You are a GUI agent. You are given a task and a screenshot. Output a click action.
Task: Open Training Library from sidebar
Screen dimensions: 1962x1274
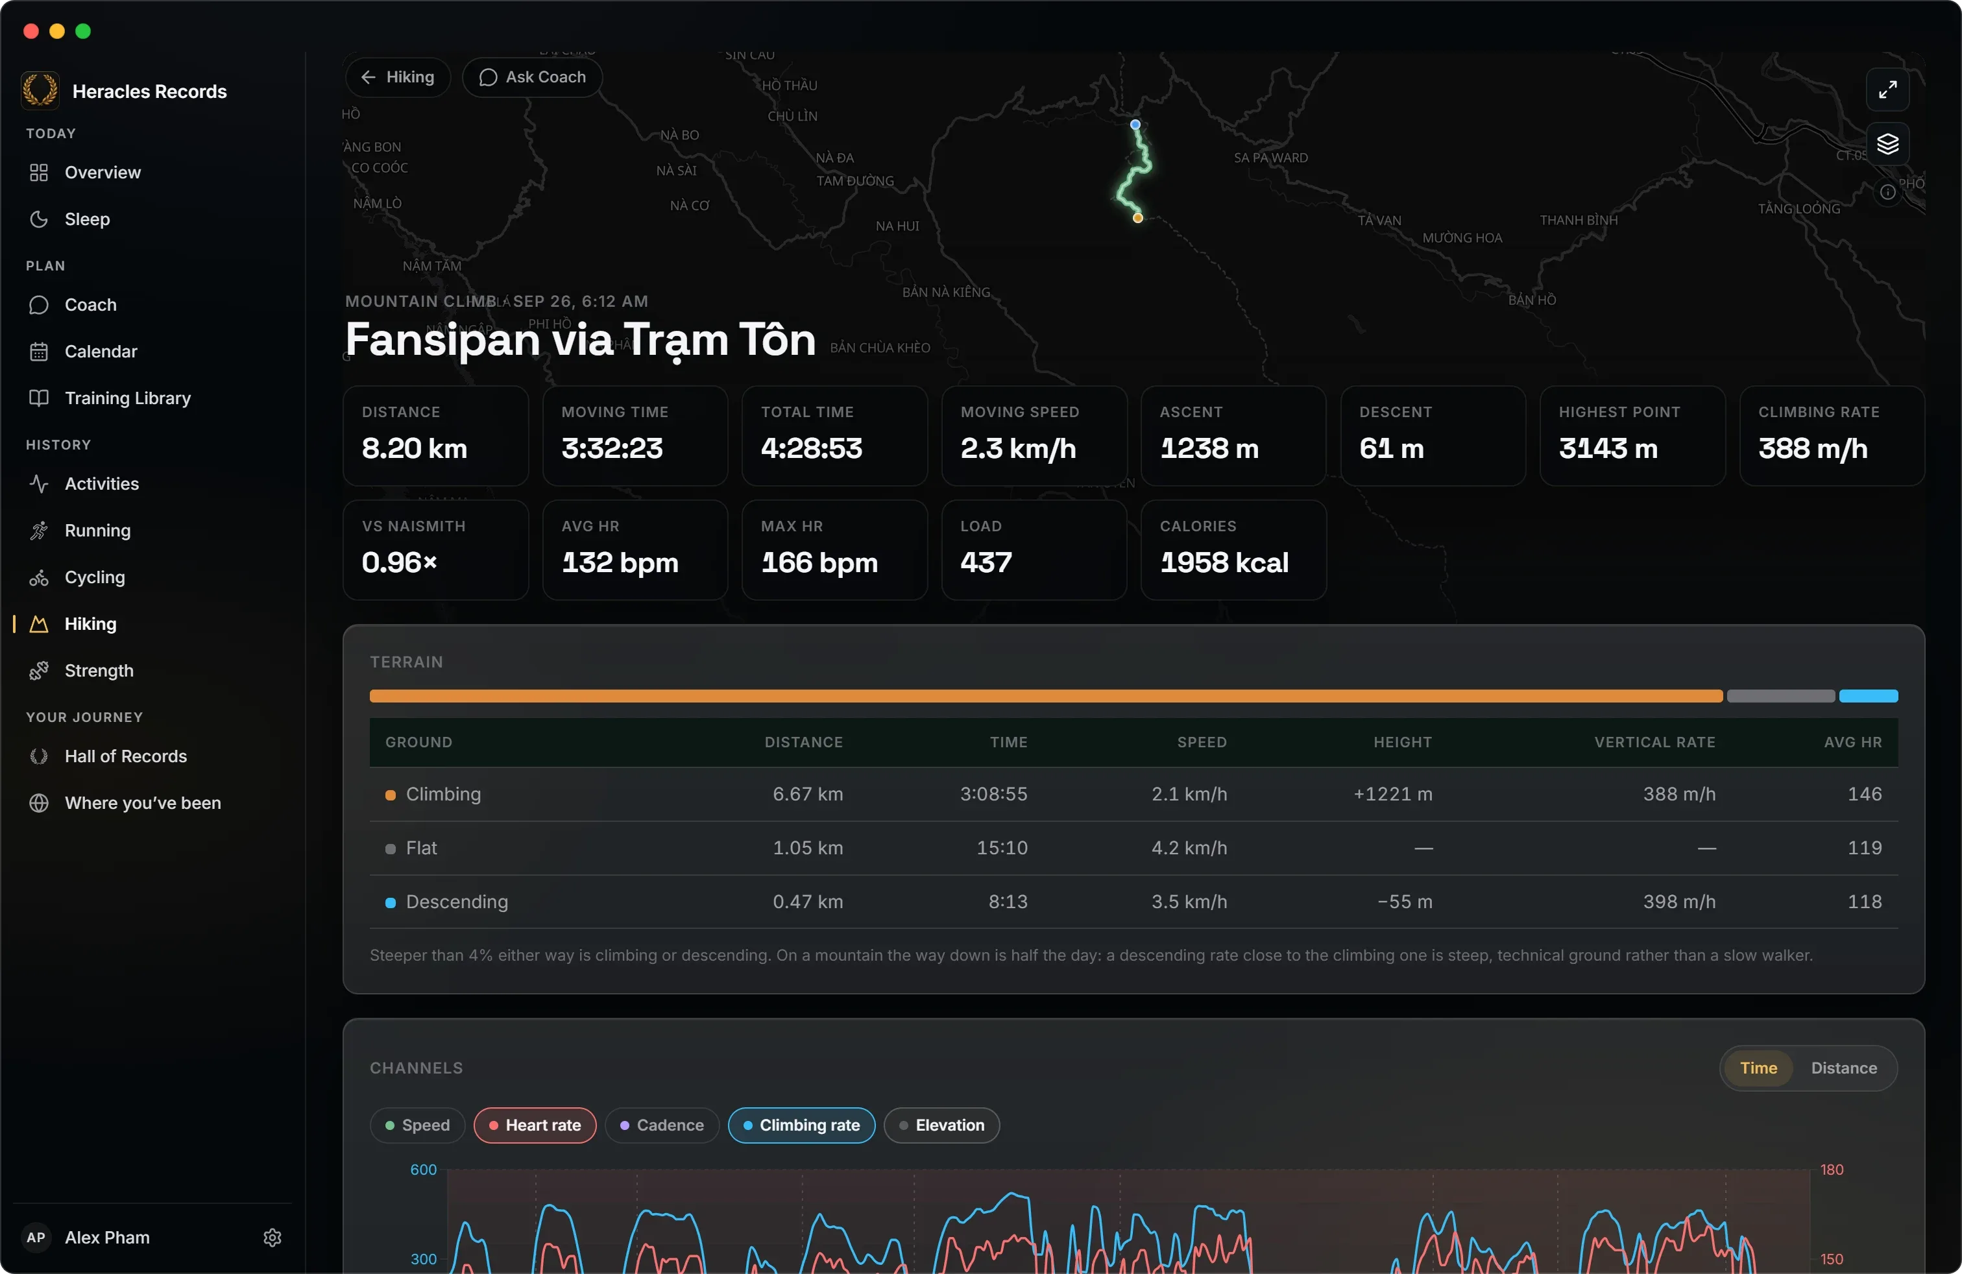(153, 398)
